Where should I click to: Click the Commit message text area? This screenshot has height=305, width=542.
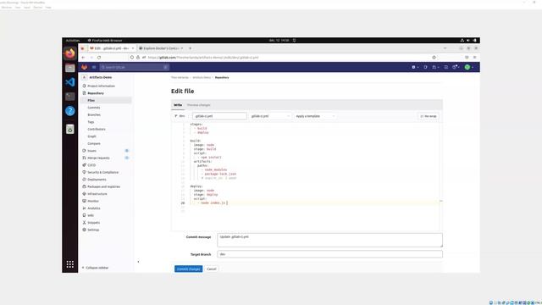click(x=329, y=240)
